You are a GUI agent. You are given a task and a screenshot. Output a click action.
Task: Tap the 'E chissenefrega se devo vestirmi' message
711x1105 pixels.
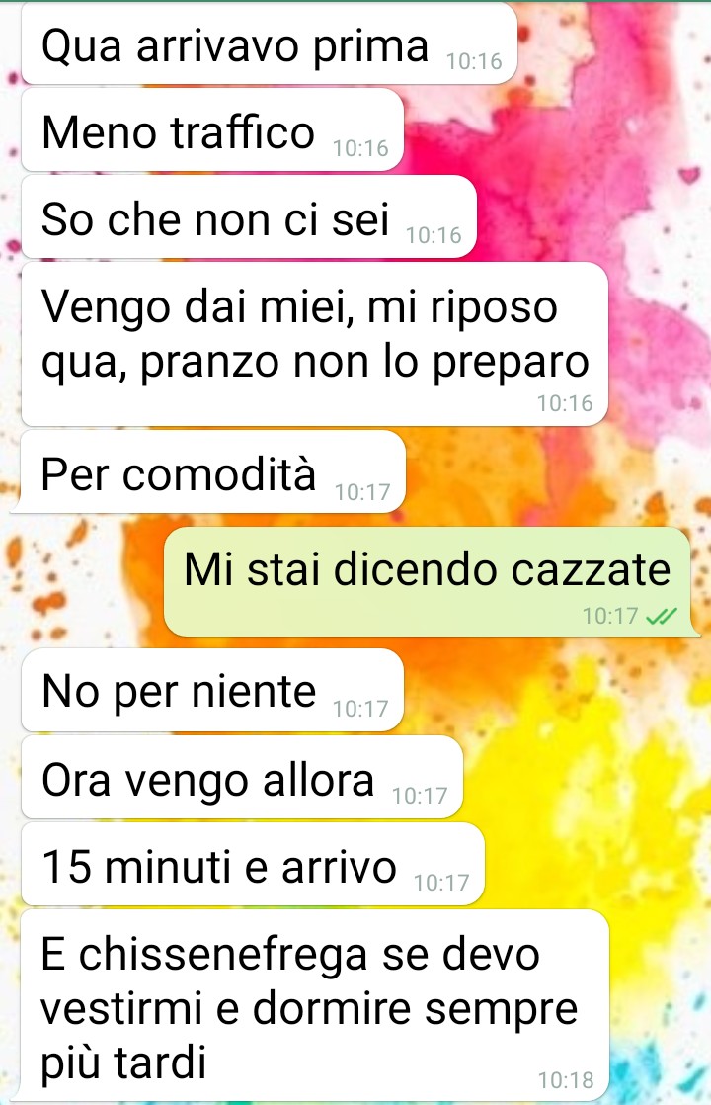pos(315,1005)
